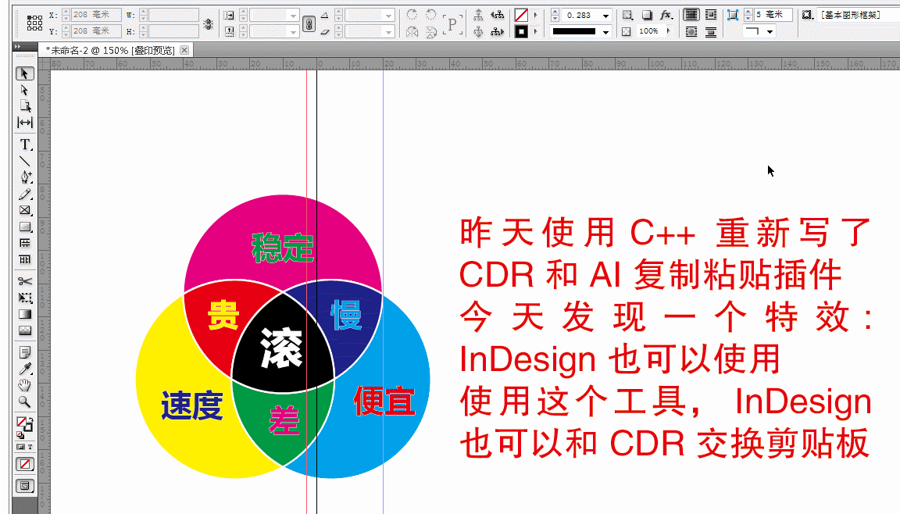Enable wrap around bounding box

point(711,15)
